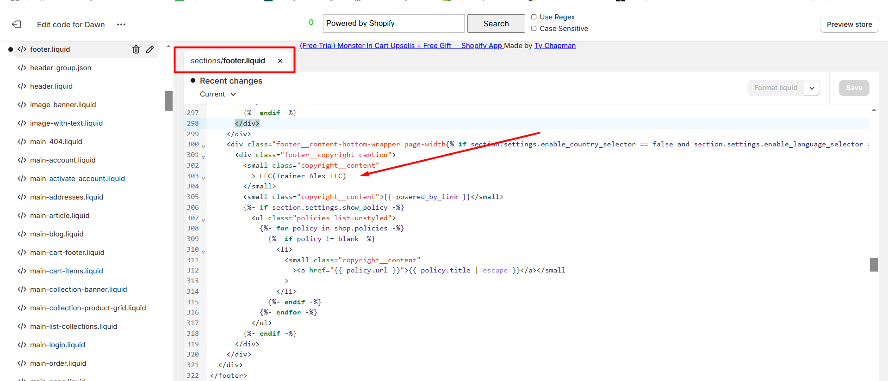Viewport: 888px width, 381px height.
Task: Click editor scroll up arrow
Action: click(874, 110)
